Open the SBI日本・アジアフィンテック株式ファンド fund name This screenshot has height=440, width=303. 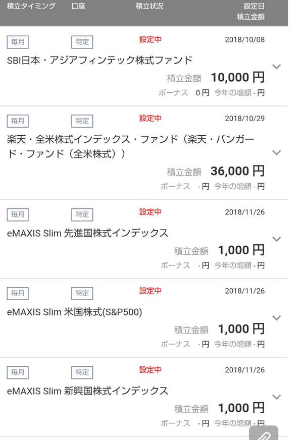coord(99,60)
